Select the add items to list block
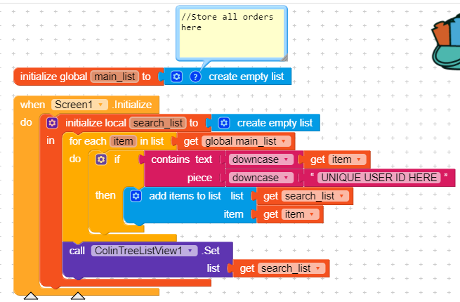Image resolution: width=460 pixels, height=302 pixels. pyautogui.click(x=185, y=196)
